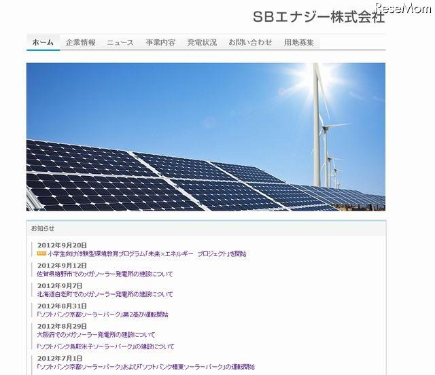
Task: Open 大阪府でのメガソーラー construction news
Action: tap(96, 334)
